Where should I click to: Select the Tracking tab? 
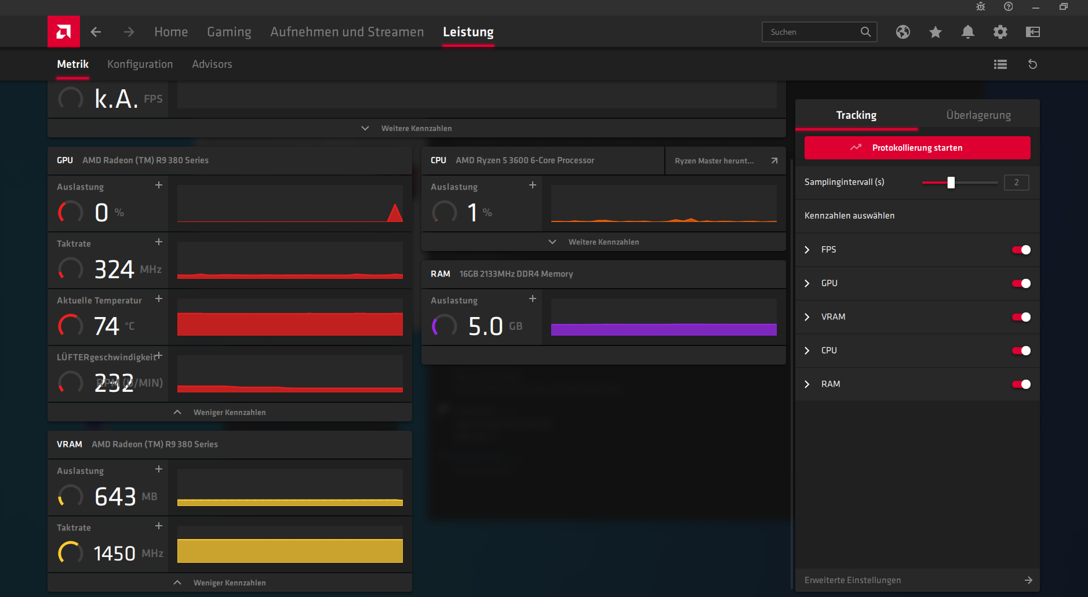coord(856,115)
